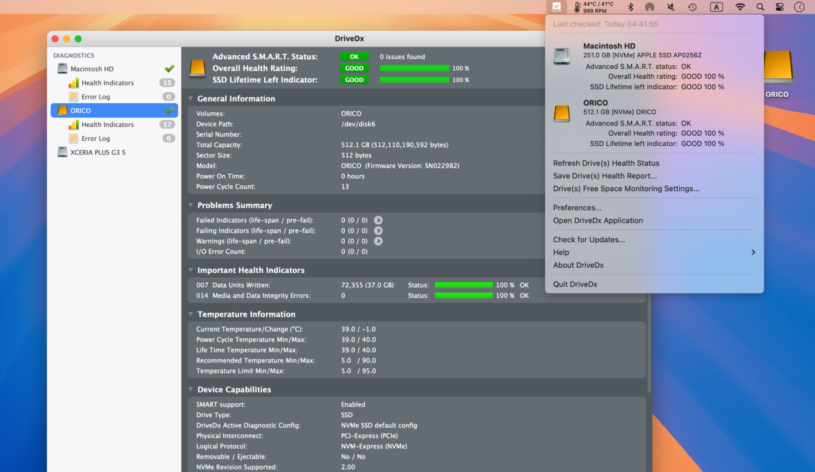
Task: Click the GOOD badge for Overall Health Rating
Action: click(x=354, y=68)
